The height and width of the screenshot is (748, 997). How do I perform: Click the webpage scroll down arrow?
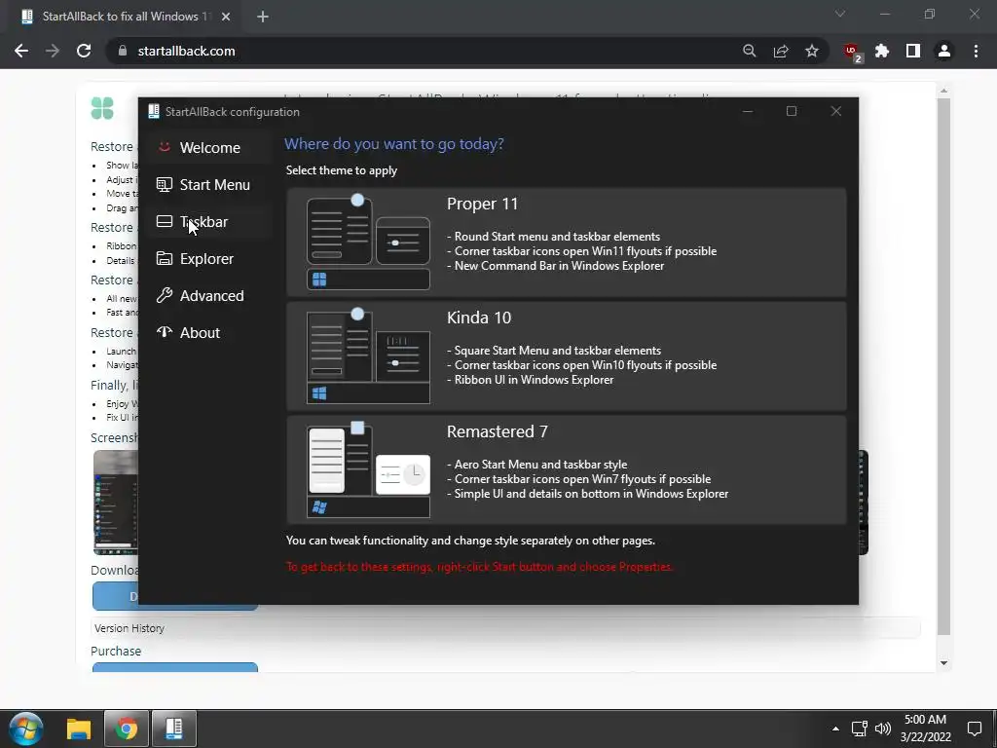click(944, 662)
